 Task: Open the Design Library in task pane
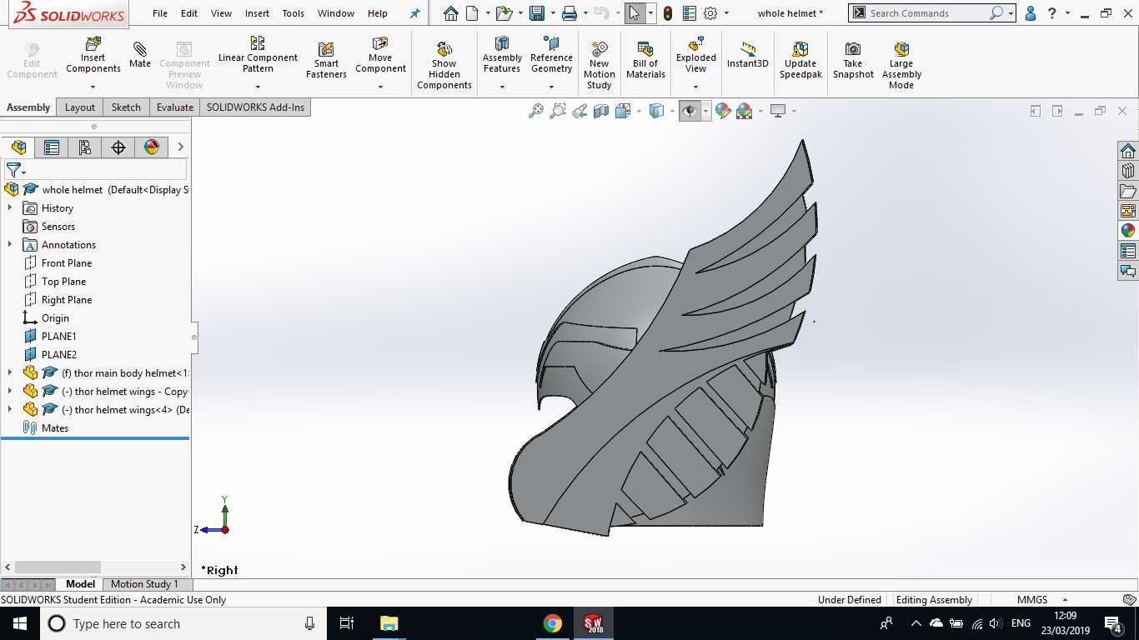tap(1128, 171)
